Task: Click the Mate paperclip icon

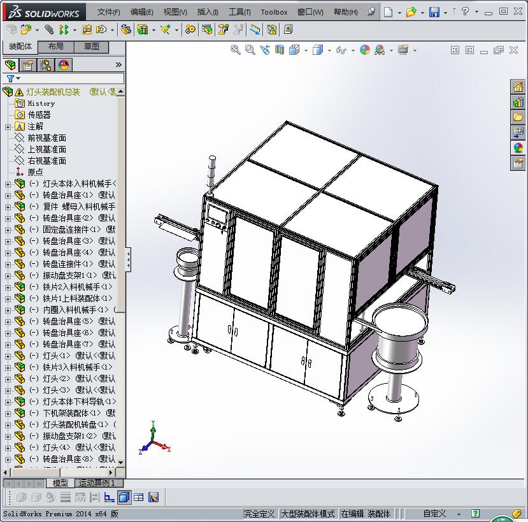Action: click(x=49, y=30)
